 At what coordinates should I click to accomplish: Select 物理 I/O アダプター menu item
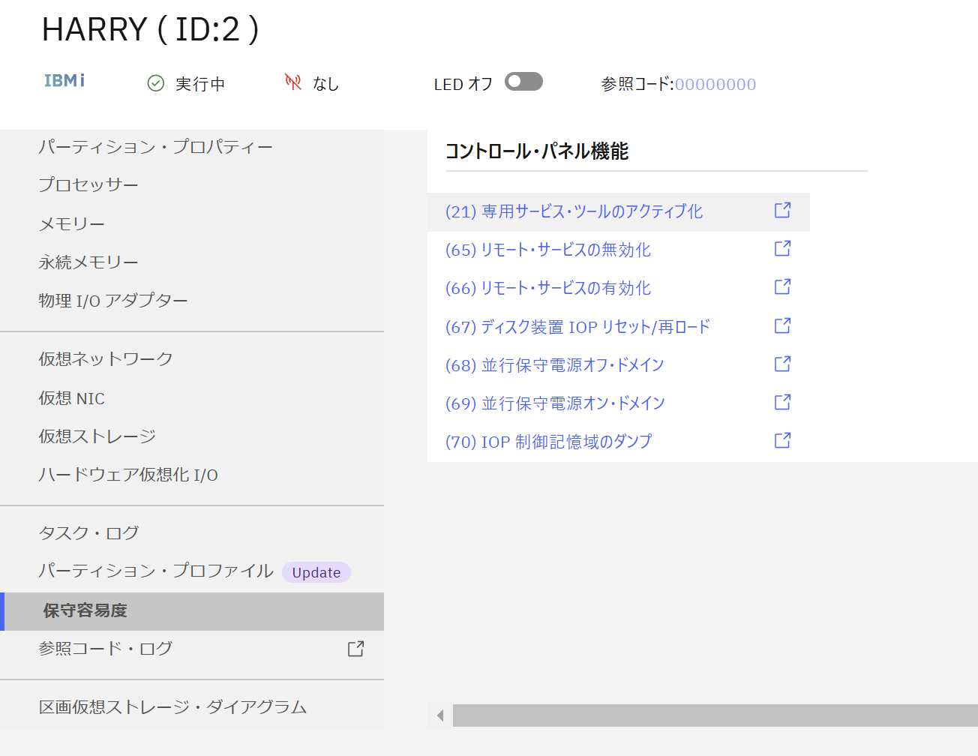click(x=113, y=300)
